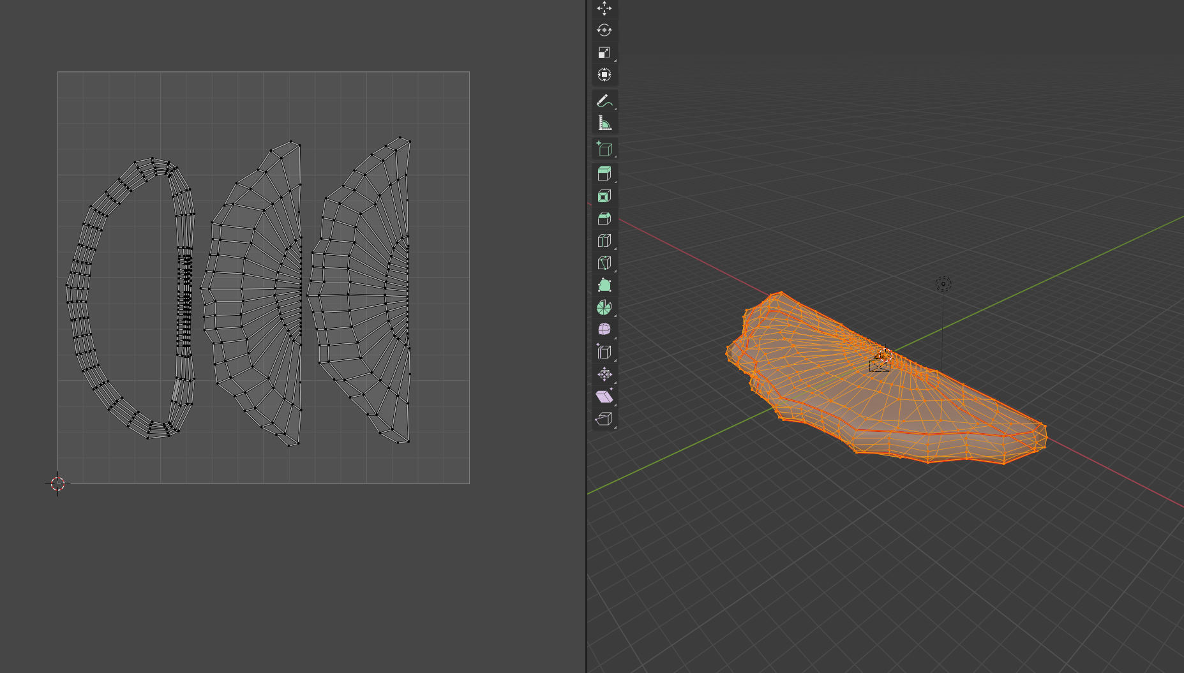Image resolution: width=1184 pixels, height=673 pixels.
Task: Activate the Inset Faces tool
Action: (x=604, y=196)
